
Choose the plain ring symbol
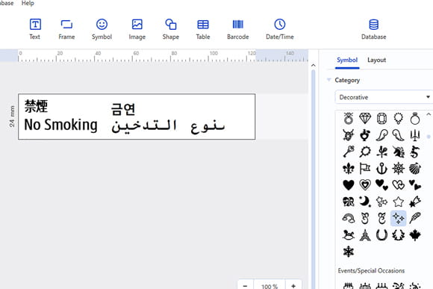(x=415, y=119)
